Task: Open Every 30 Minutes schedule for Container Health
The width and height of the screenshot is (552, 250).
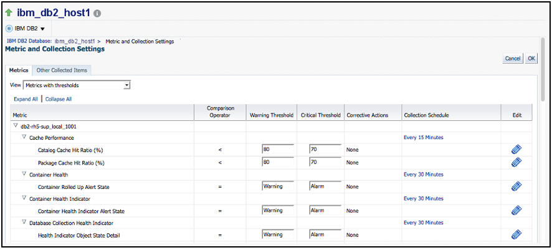Action: coord(424,175)
